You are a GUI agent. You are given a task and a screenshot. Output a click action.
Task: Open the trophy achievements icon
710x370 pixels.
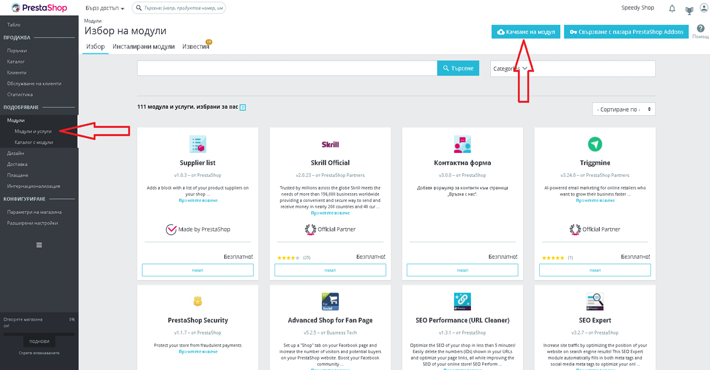tap(690, 9)
